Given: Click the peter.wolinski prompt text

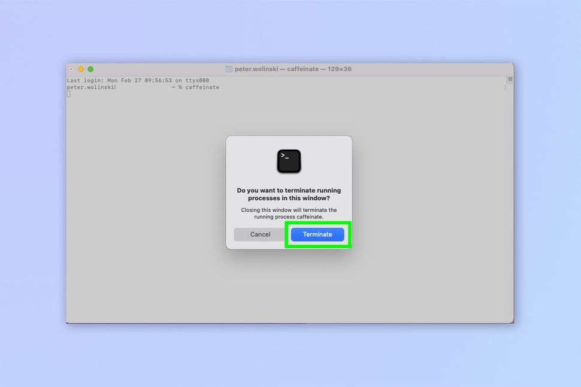Looking at the screenshot, I should pyautogui.click(x=90, y=87).
